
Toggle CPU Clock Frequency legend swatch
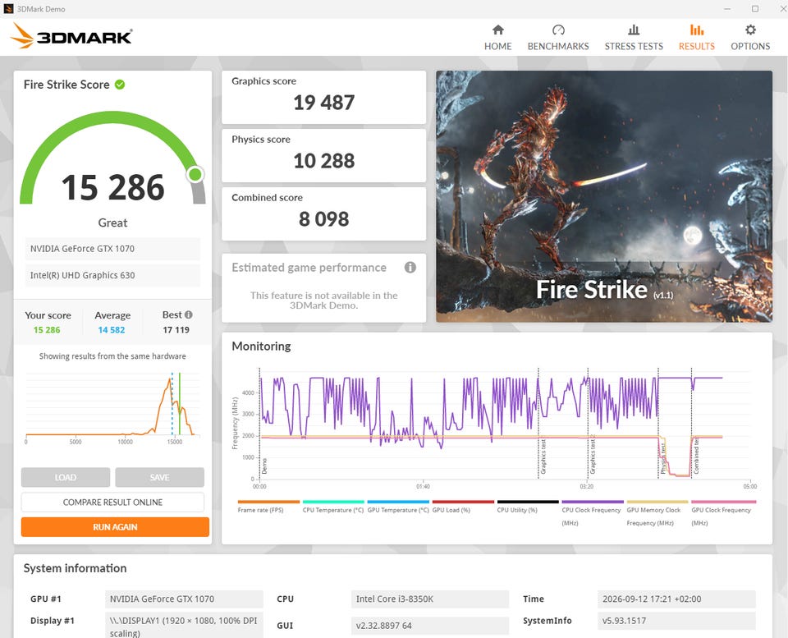point(593,502)
